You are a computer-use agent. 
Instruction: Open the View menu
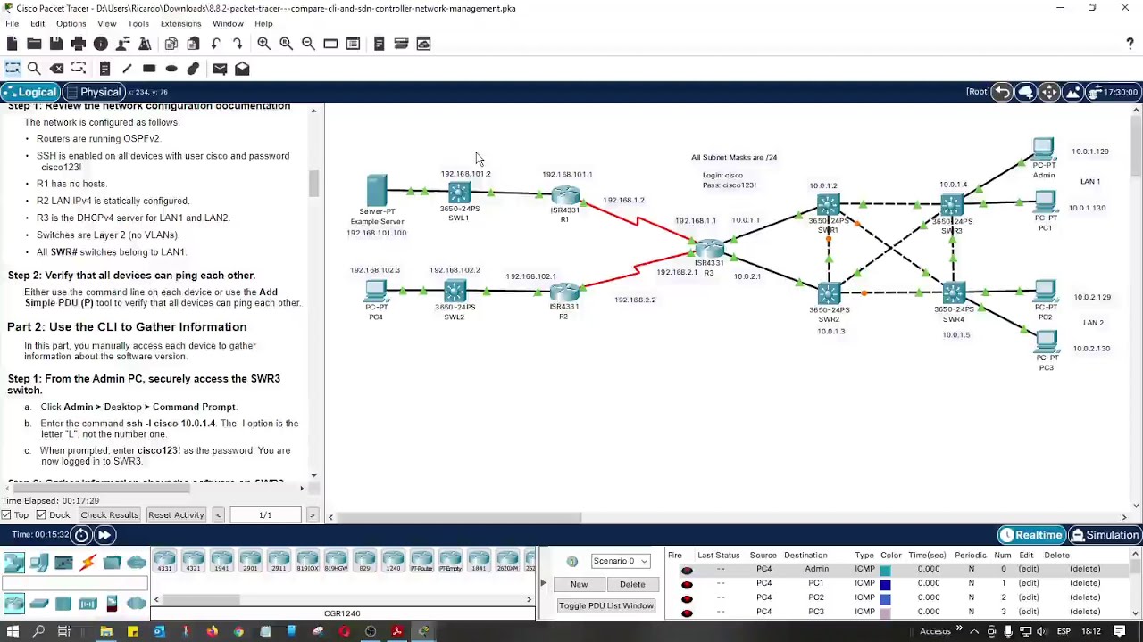[x=106, y=24]
